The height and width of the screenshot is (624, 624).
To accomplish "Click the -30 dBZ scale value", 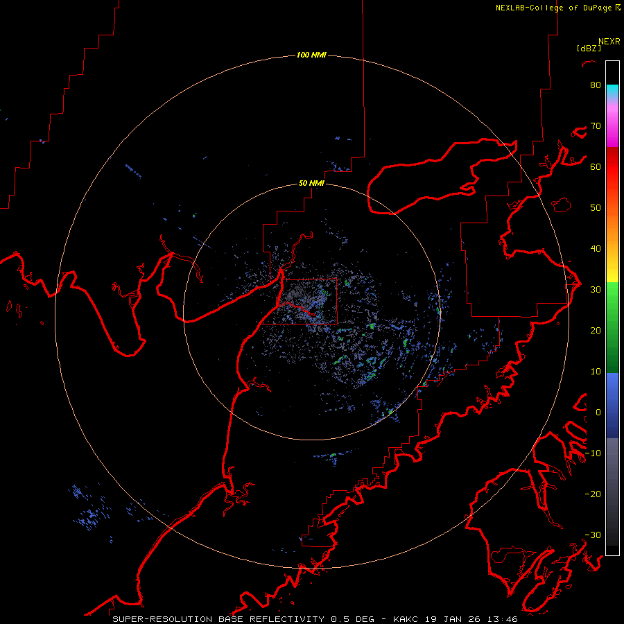I will 593,535.
